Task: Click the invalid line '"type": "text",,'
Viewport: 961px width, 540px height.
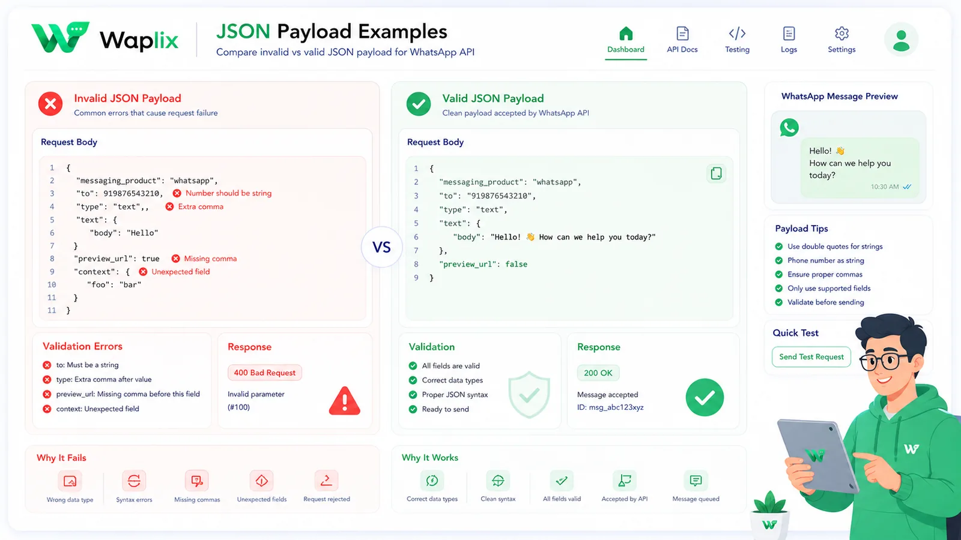Action: pos(112,206)
